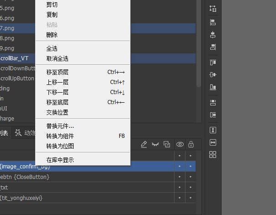Click the group-selection icon atop the align toolbar
The width and height of the screenshot is (276, 215).
coord(213,8)
